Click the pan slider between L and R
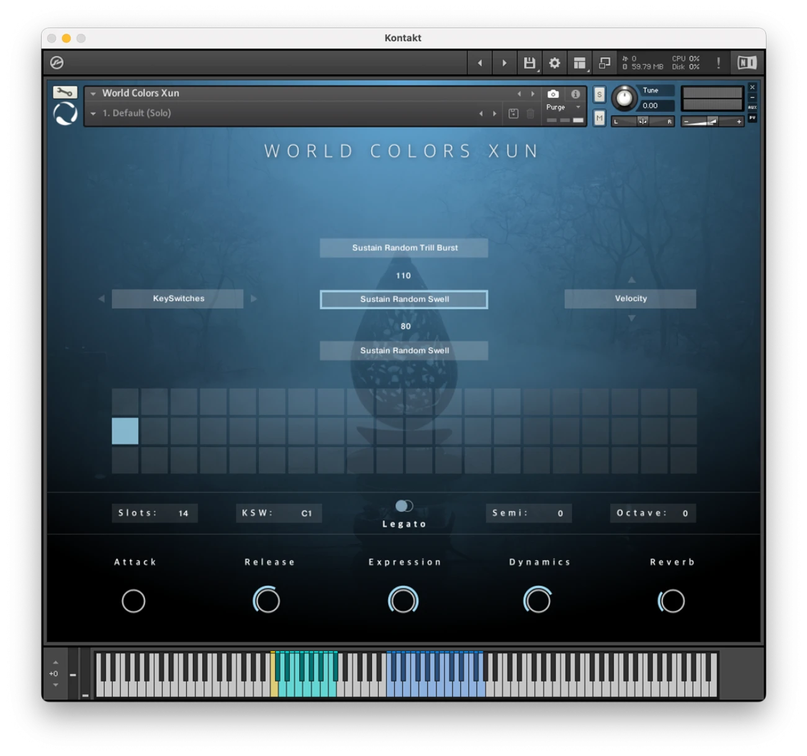The height and width of the screenshot is (756, 807). pos(643,122)
